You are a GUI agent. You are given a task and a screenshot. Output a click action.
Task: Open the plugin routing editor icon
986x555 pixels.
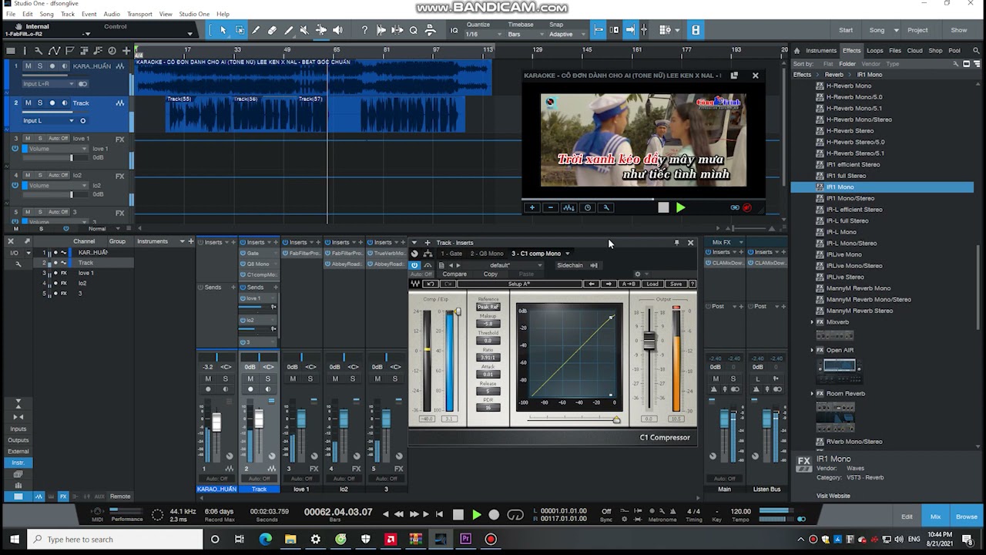[428, 254]
